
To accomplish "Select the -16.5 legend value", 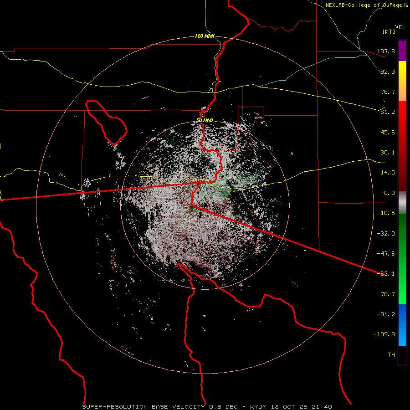I will 386,213.
